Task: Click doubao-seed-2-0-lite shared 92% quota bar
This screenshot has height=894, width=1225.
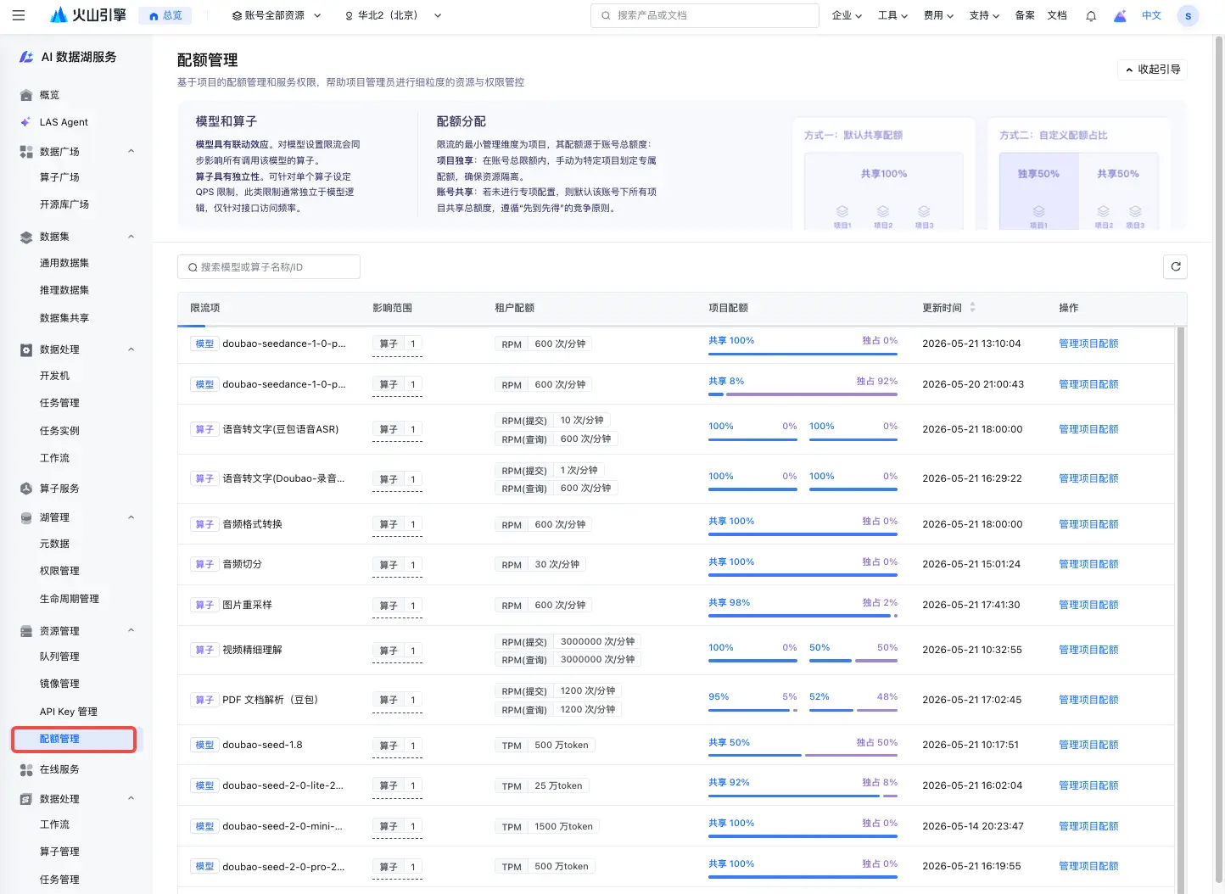Action: click(793, 796)
